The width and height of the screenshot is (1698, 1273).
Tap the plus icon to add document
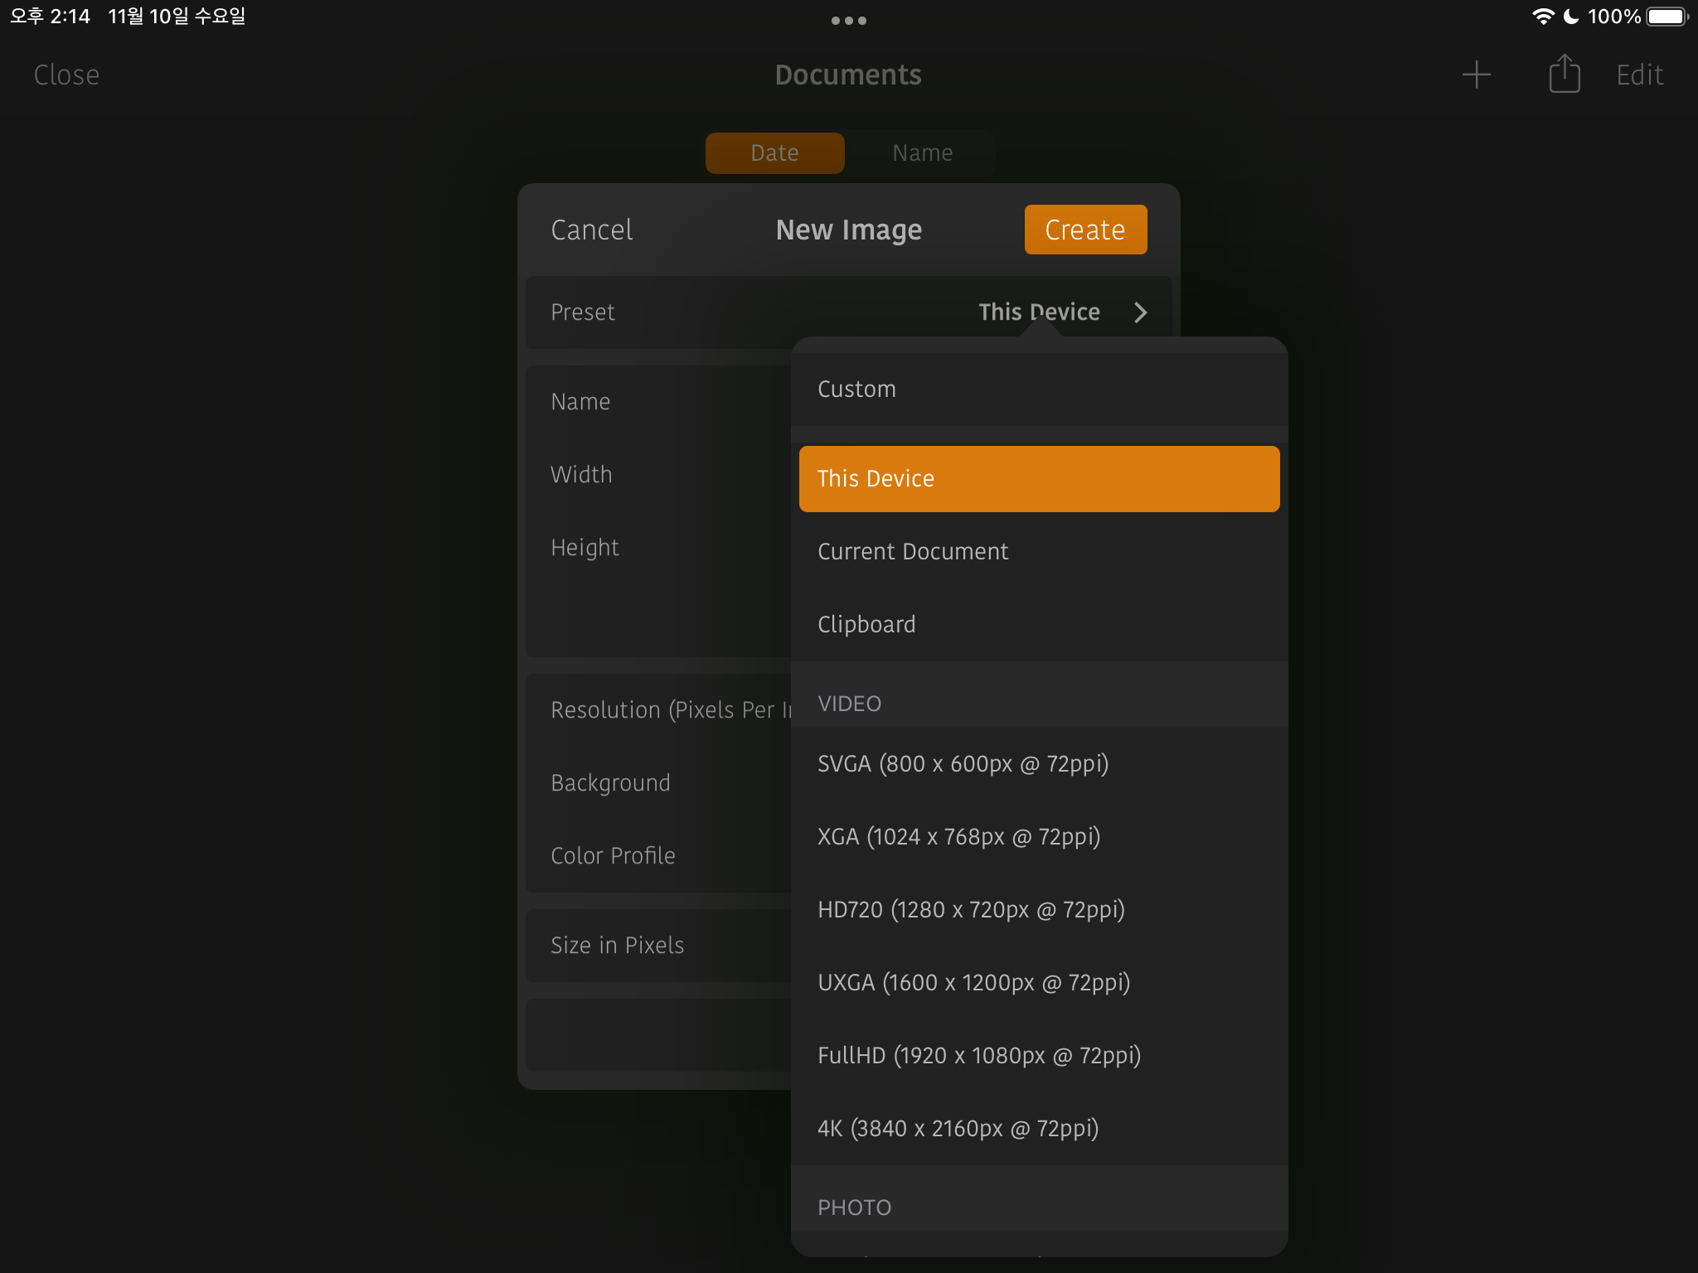coord(1476,75)
